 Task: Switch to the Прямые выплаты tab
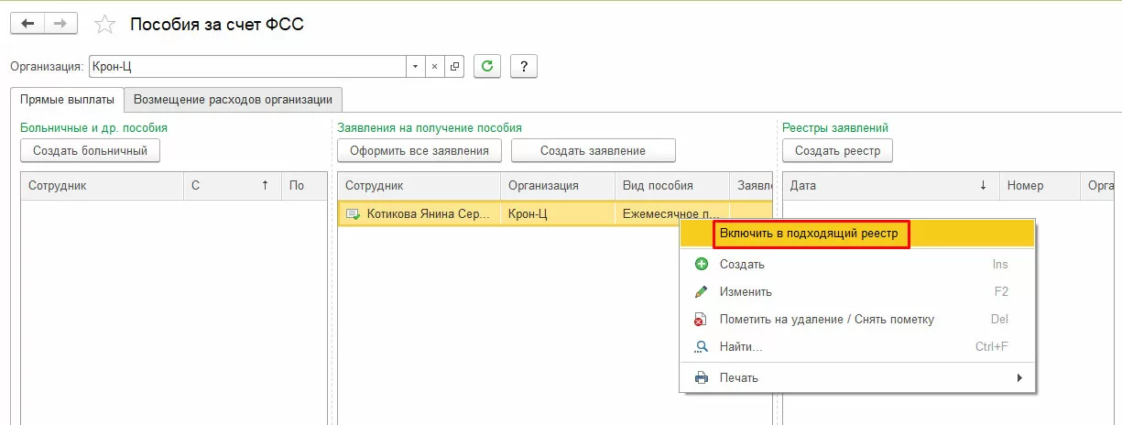67,99
